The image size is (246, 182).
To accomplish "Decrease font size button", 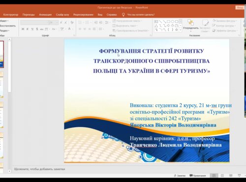I will (x=65, y=22).
